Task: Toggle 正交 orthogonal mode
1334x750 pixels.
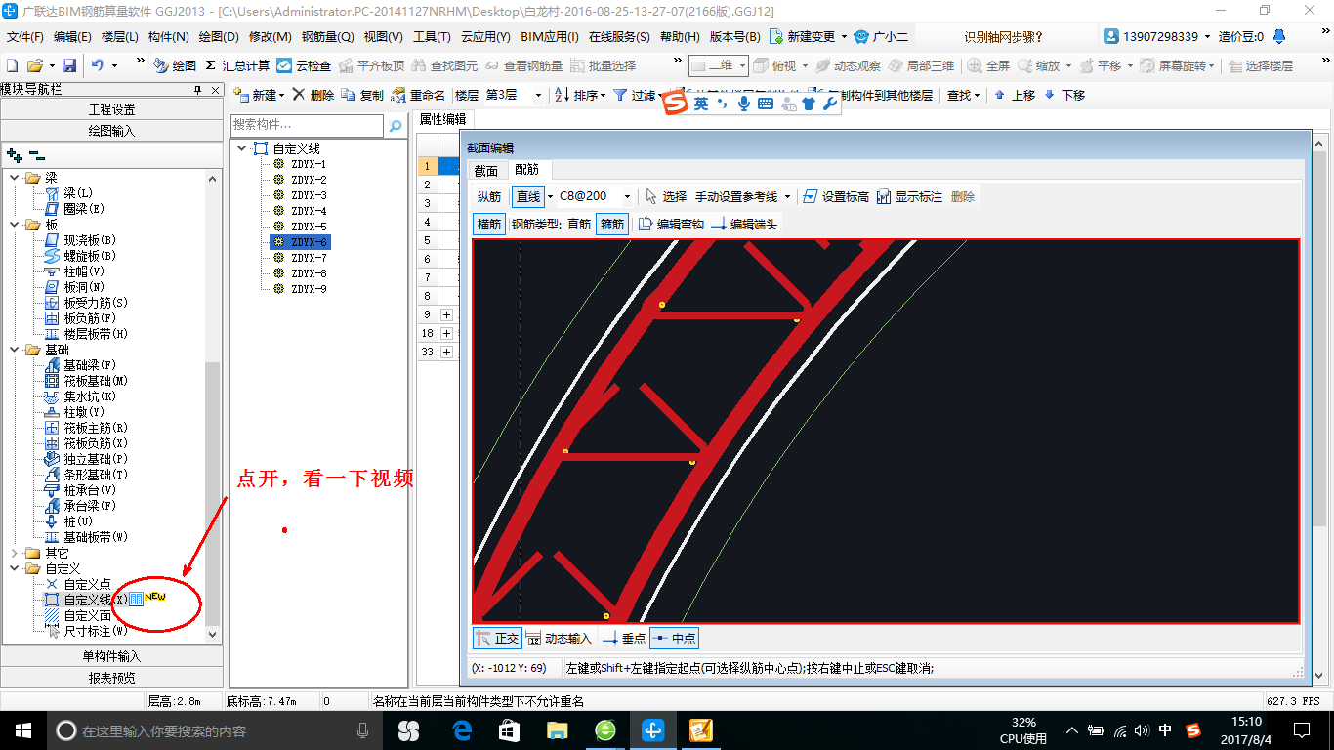Action: pyautogui.click(x=496, y=639)
